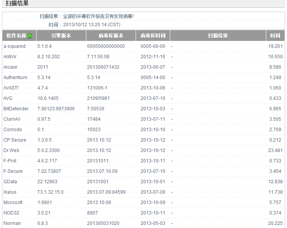Select the F-Prot software name
The image size is (287, 228).
pyautogui.click(x=10, y=161)
